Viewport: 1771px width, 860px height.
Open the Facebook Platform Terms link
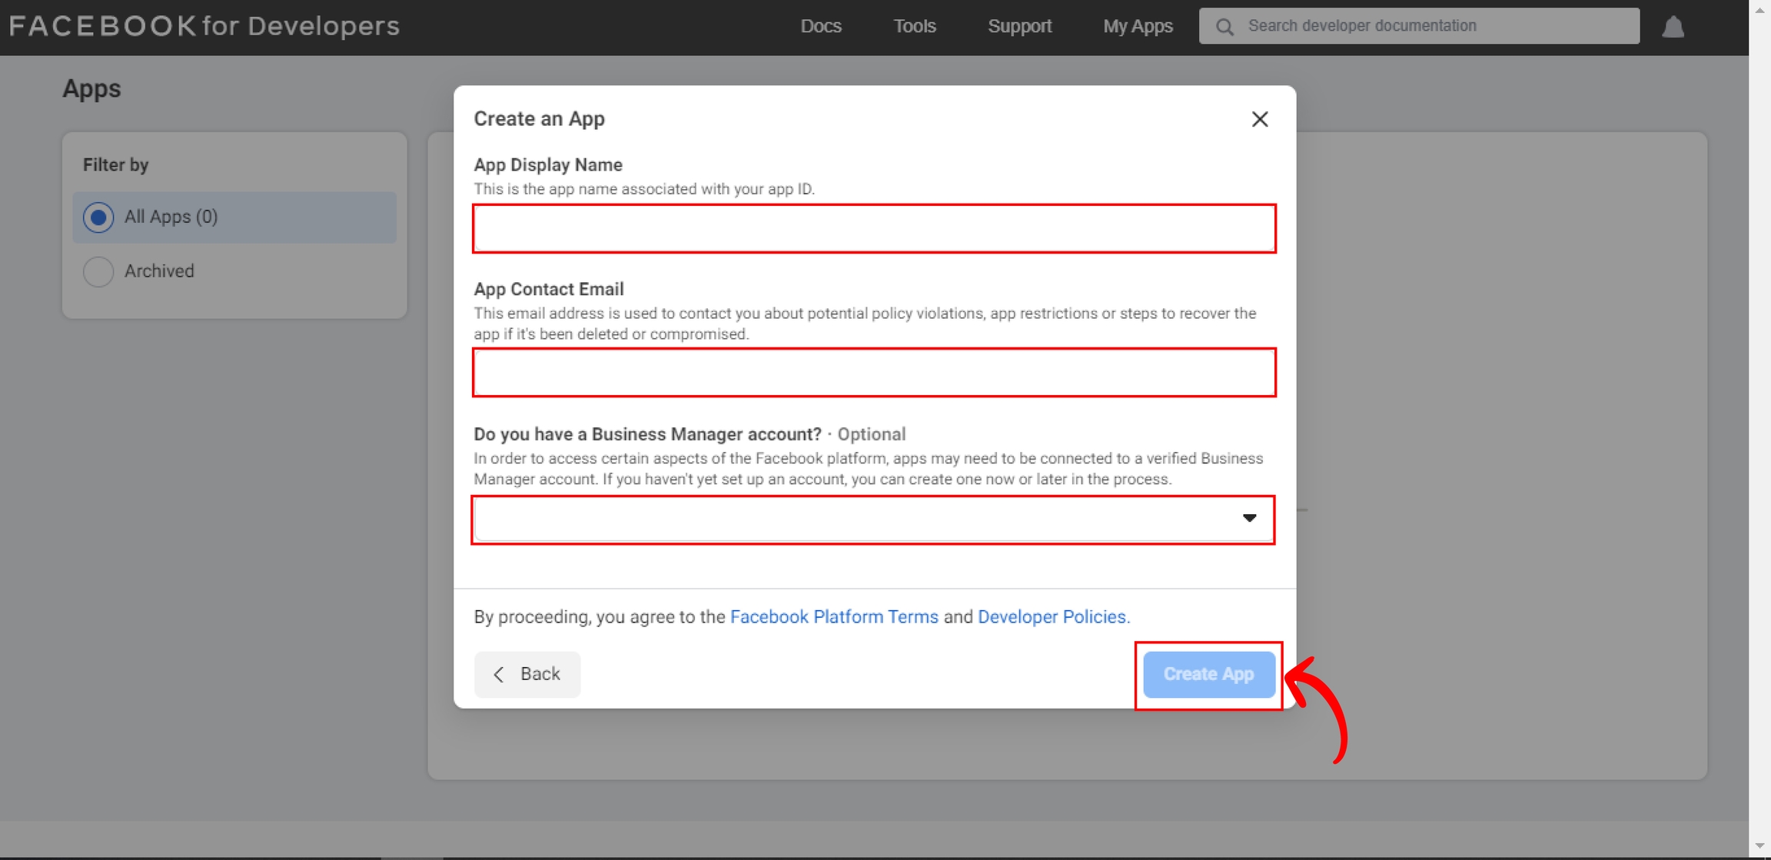point(834,616)
